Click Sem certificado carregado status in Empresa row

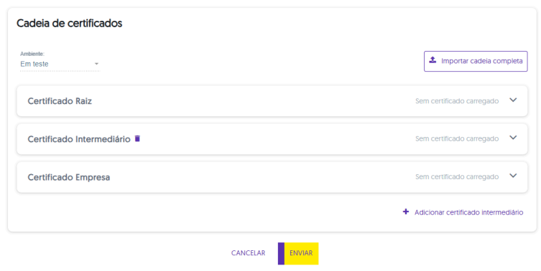point(457,176)
